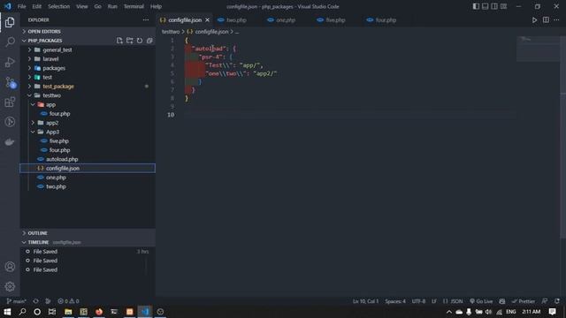
Task: Expand laravel folder
Action: coord(88,59)
